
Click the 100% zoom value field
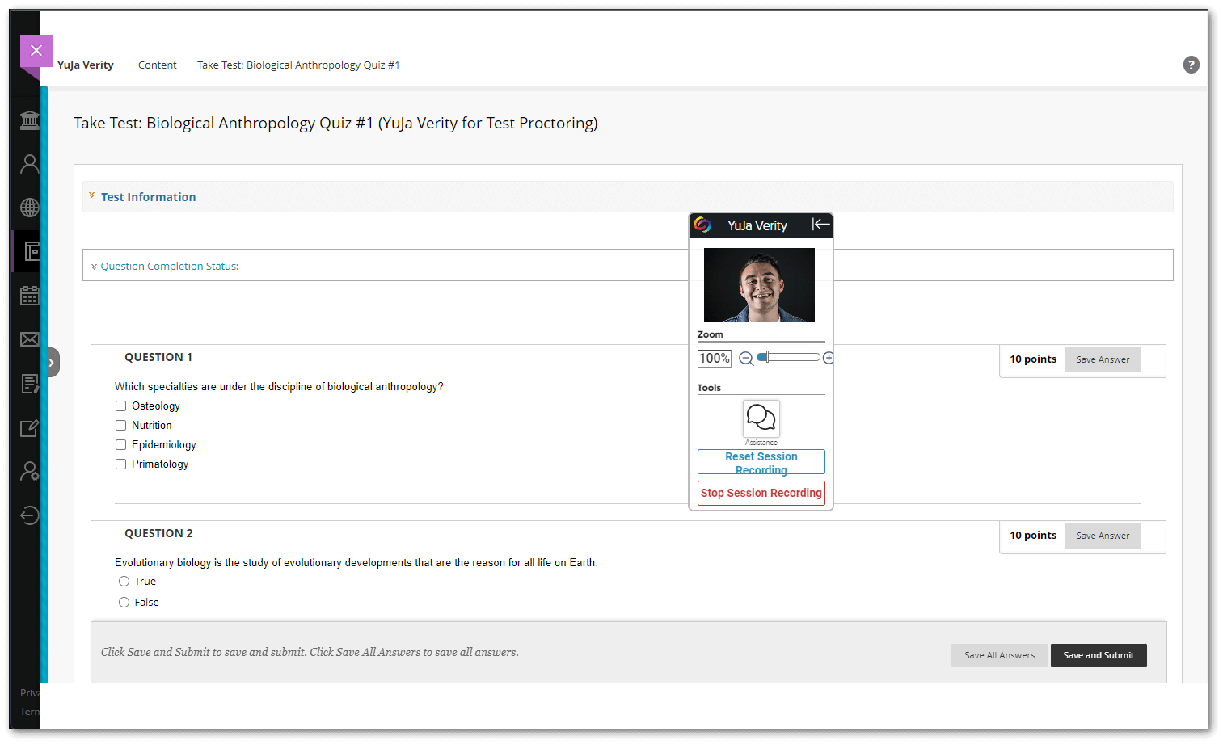point(715,359)
